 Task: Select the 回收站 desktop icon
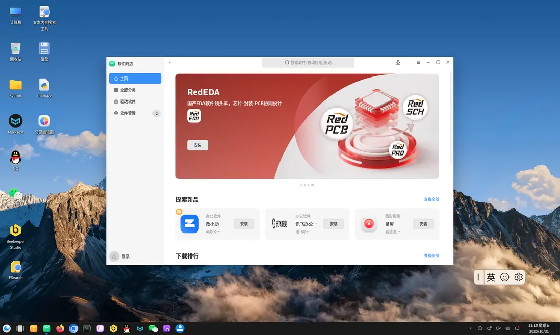[16, 52]
